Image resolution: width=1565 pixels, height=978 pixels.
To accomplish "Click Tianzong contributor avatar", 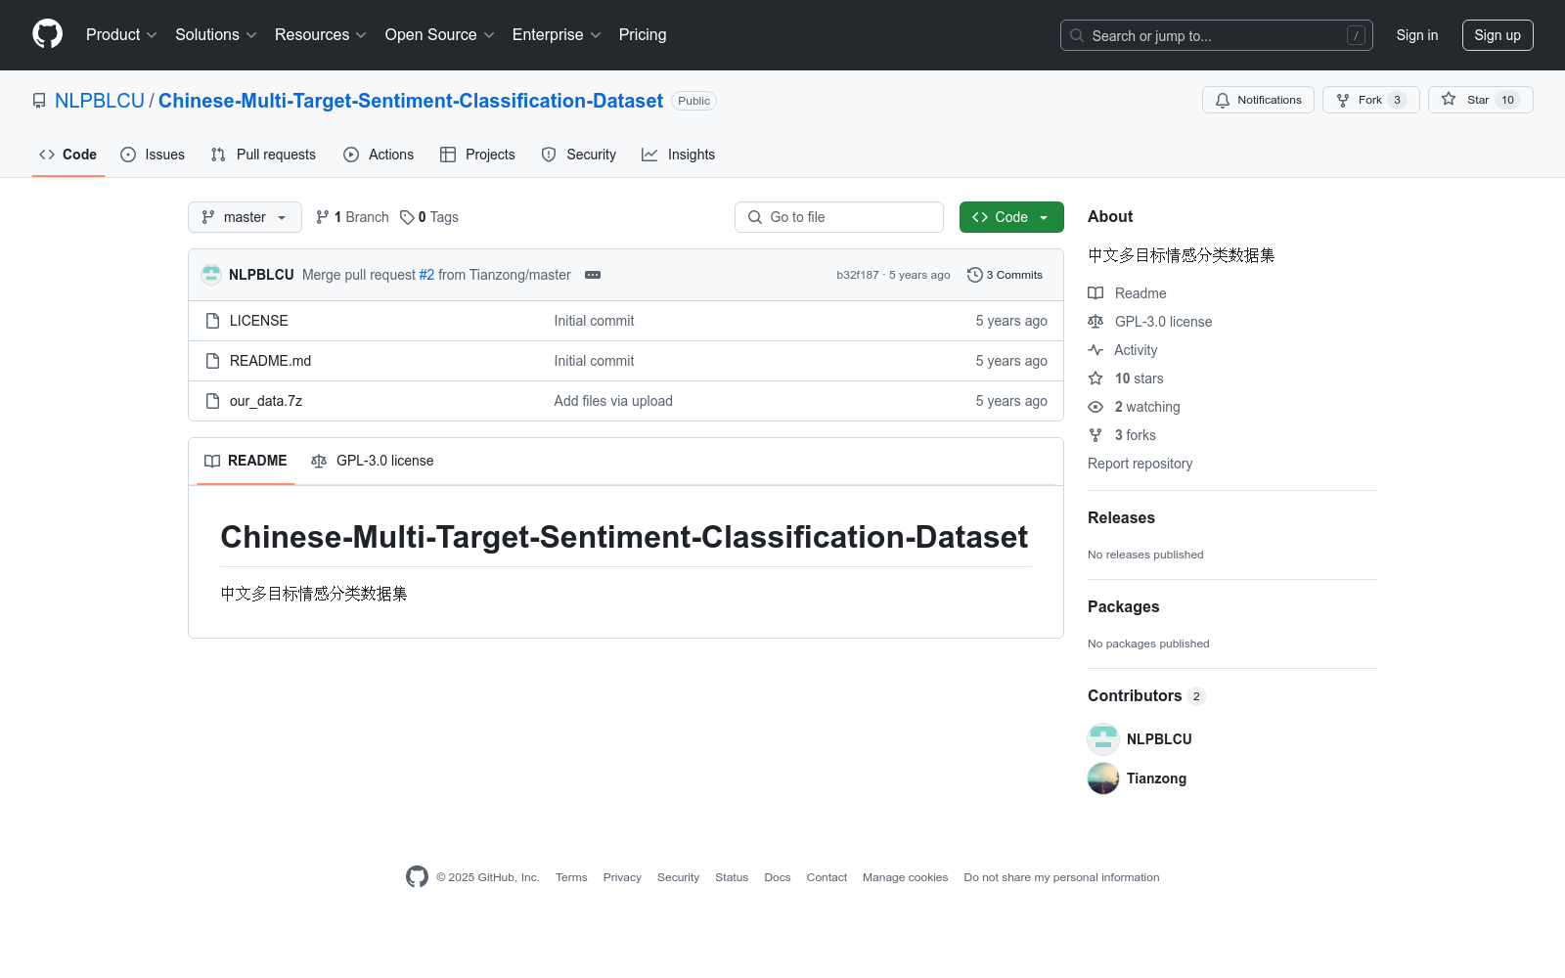I will point(1103,778).
